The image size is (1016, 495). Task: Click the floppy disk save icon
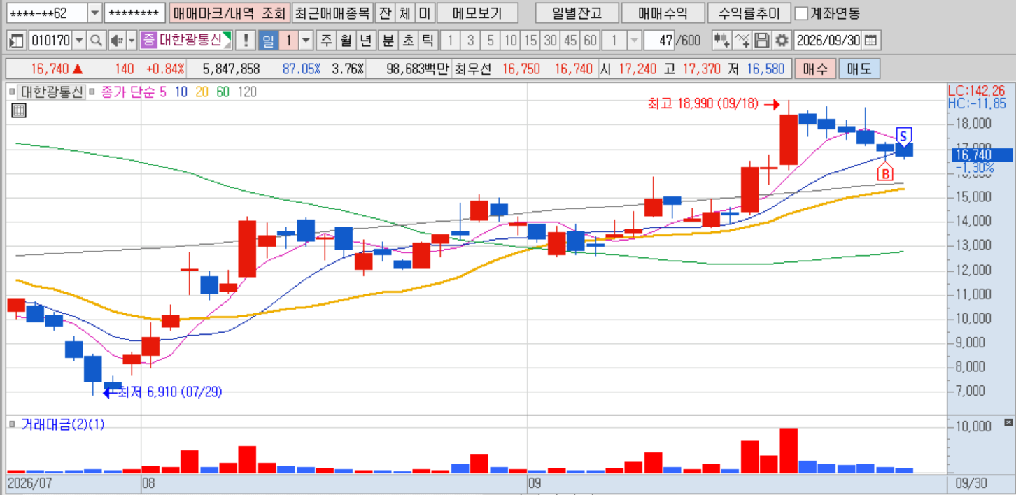(763, 41)
